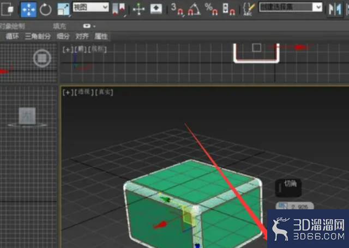The height and width of the screenshot is (248, 349).
Task: Click the [线框] shading label
Action: coord(98,50)
